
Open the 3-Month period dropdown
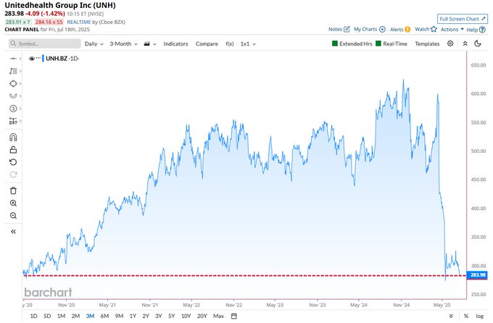[123, 43]
